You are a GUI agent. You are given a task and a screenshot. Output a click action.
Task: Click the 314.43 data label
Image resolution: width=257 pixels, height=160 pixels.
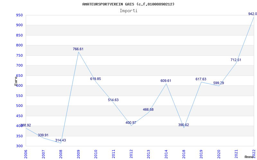point(60,140)
